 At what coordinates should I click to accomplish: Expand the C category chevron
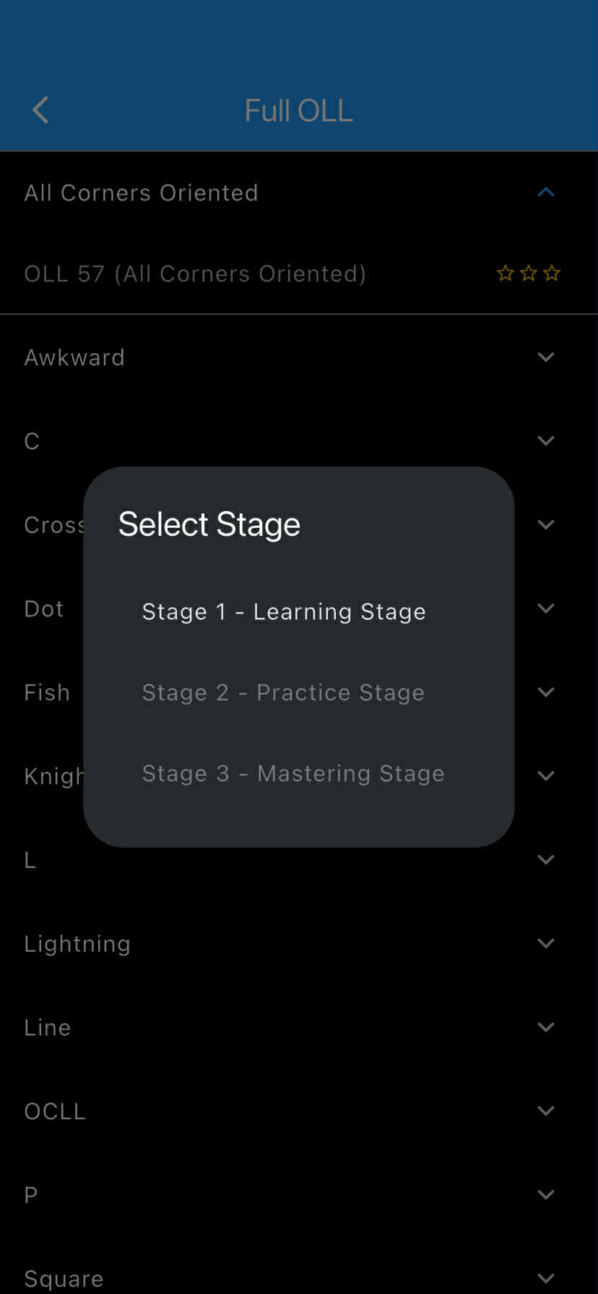tap(546, 441)
